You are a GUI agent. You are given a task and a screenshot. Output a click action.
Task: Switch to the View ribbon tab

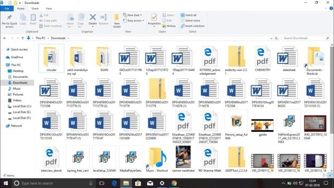(49, 8)
